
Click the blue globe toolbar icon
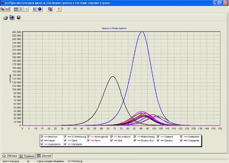pyautogui.click(x=40, y=9)
